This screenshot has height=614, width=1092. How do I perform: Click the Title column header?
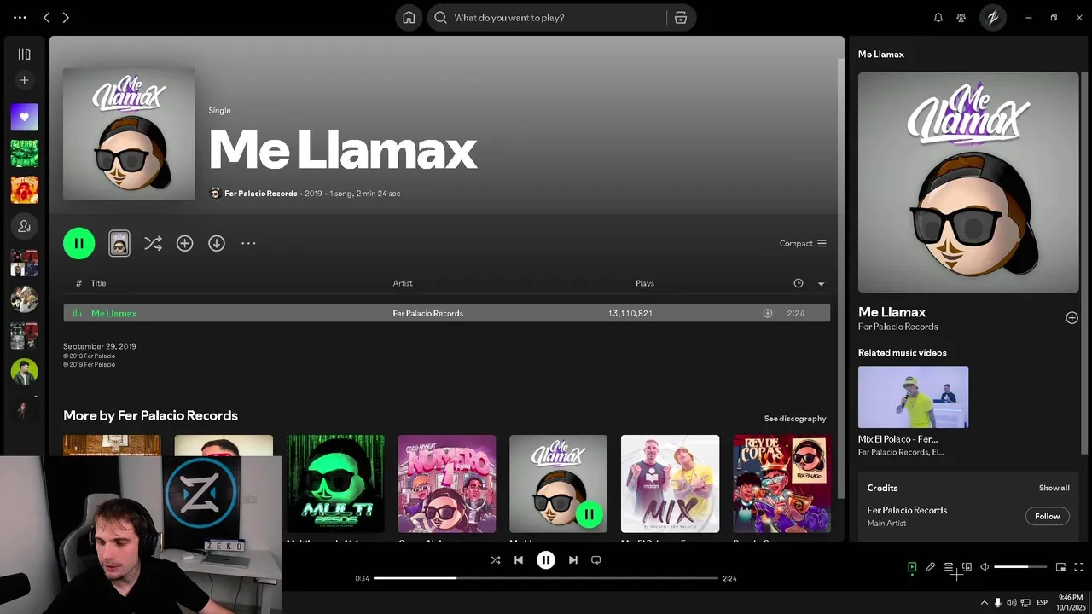(x=98, y=283)
